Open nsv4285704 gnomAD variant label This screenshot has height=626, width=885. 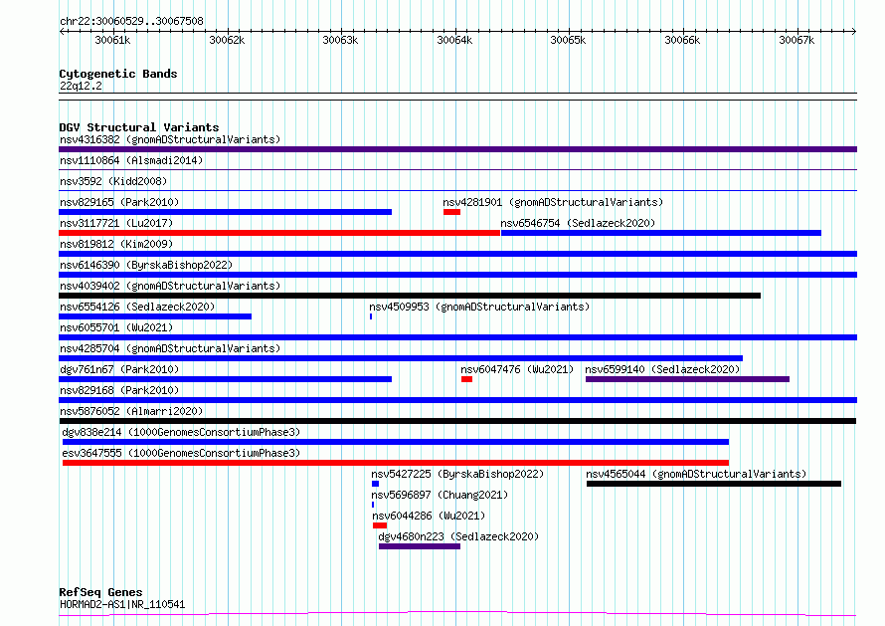click(x=170, y=348)
